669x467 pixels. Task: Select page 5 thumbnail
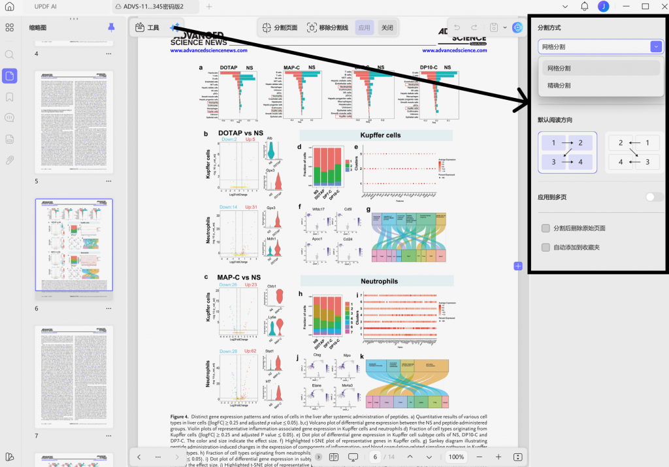pyautogui.click(x=74, y=122)
